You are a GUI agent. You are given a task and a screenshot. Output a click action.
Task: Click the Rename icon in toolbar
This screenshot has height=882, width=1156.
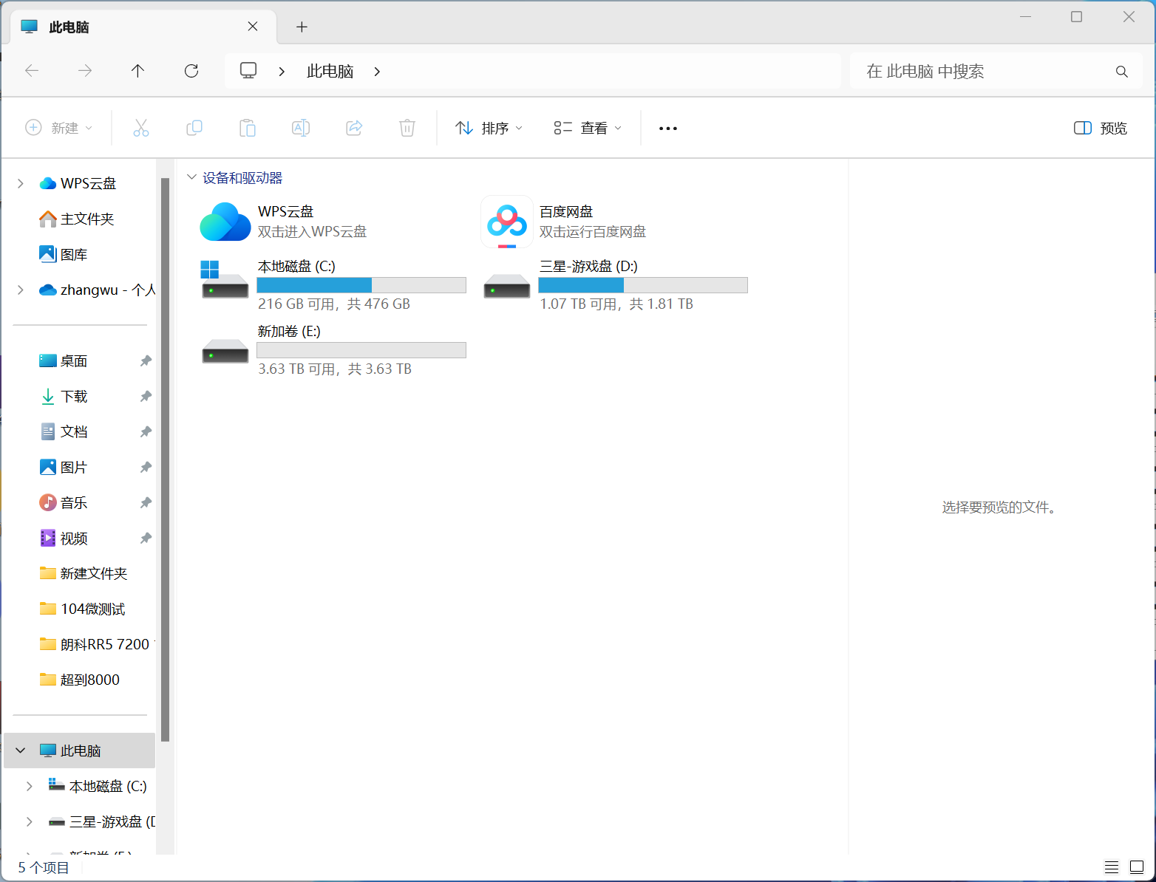click(301, 128)
